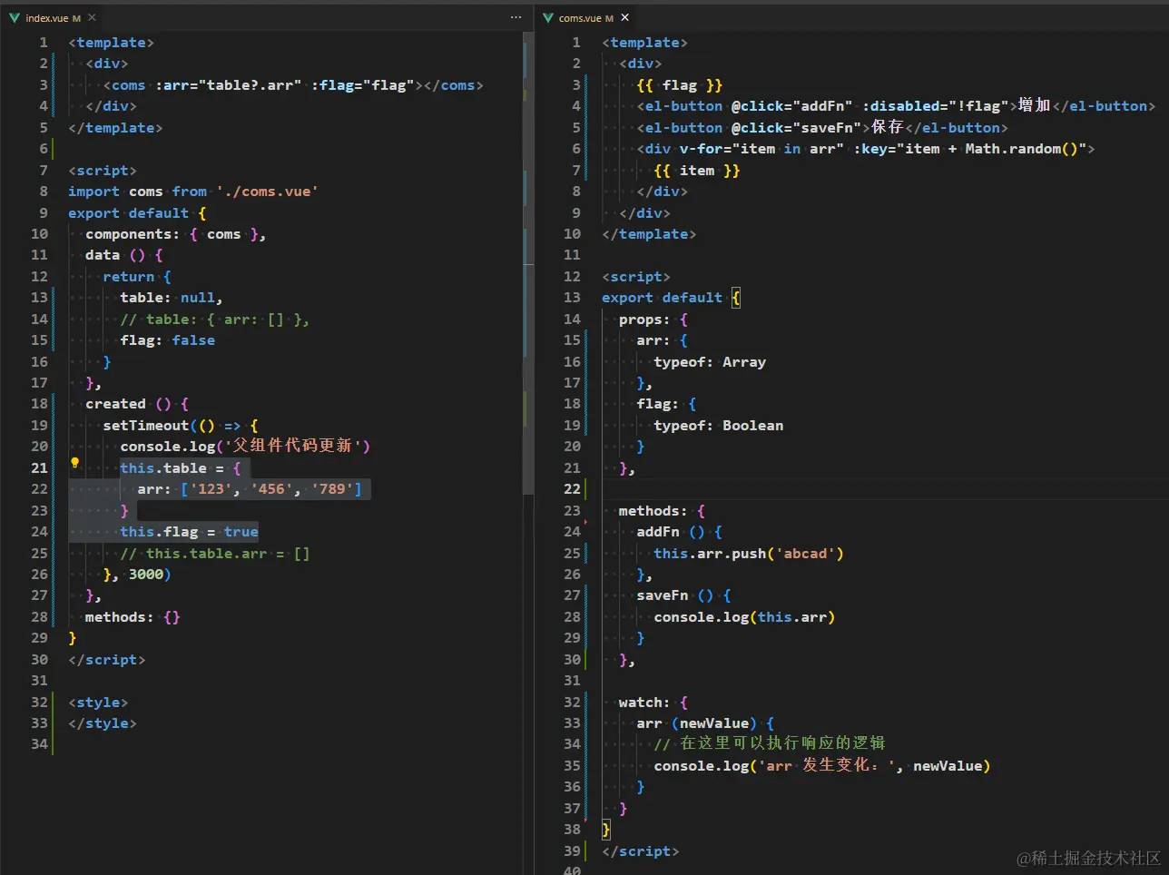Click 'this.table' on line 21
The image size is (1169, 875).
click(163, 468)
